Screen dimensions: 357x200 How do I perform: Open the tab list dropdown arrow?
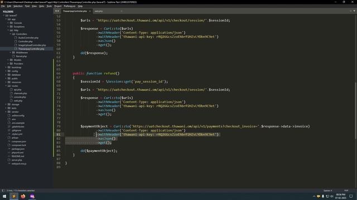(x=354, y=11)
